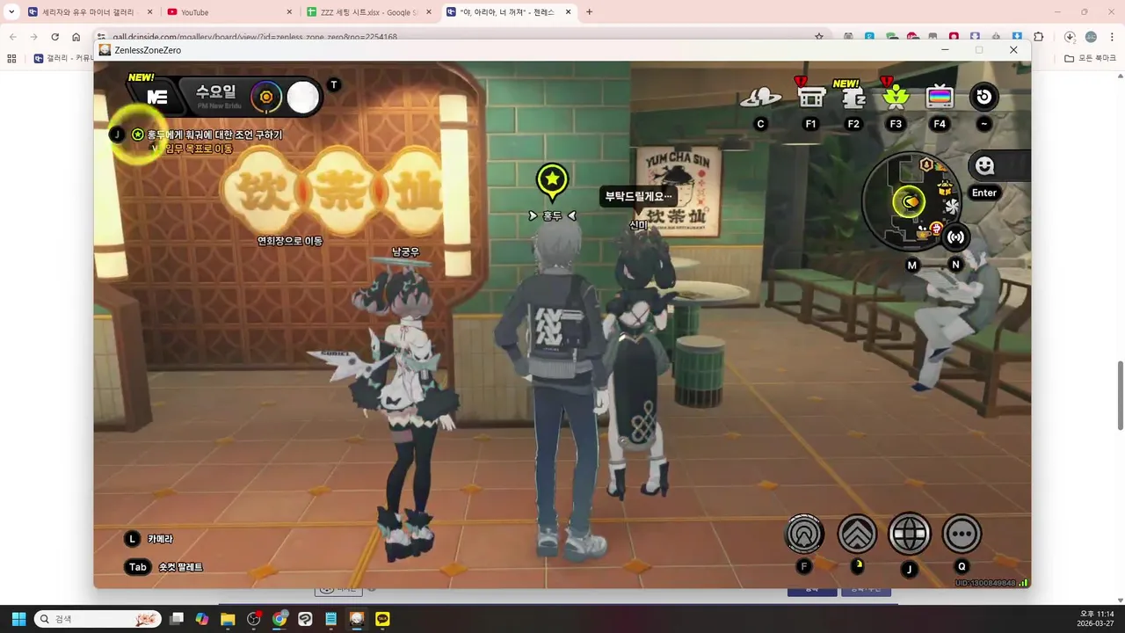Open KakaoTalk from the taskbar
Screen dimensions: 1125x633
[x=382, y=619]
